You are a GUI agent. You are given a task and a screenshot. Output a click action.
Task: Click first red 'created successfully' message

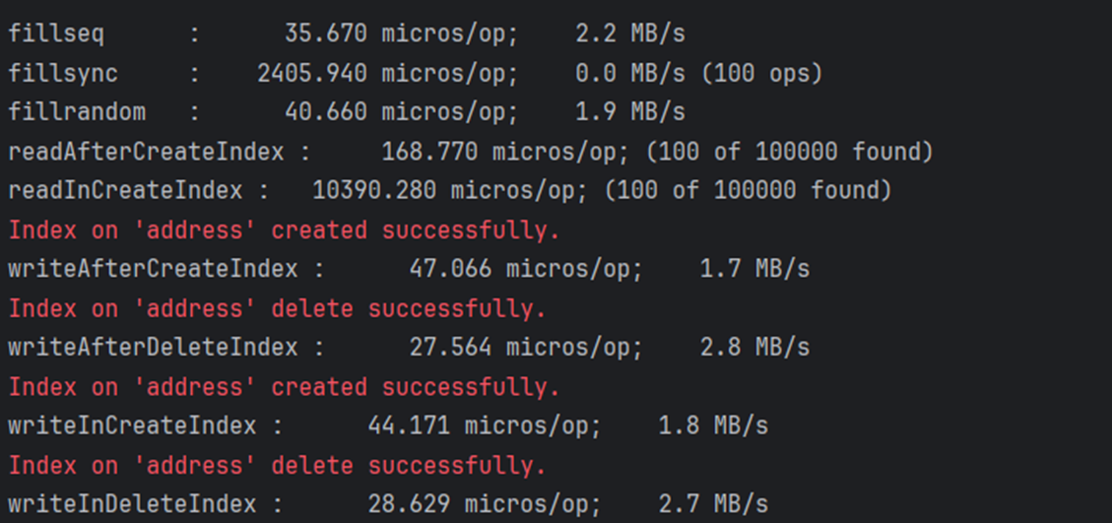pos(285,230)
